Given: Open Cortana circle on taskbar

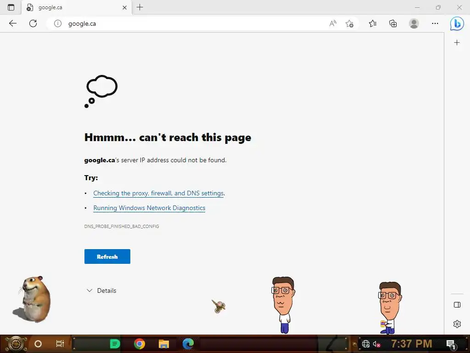Looking at the screenshot, I should [38, 344].
